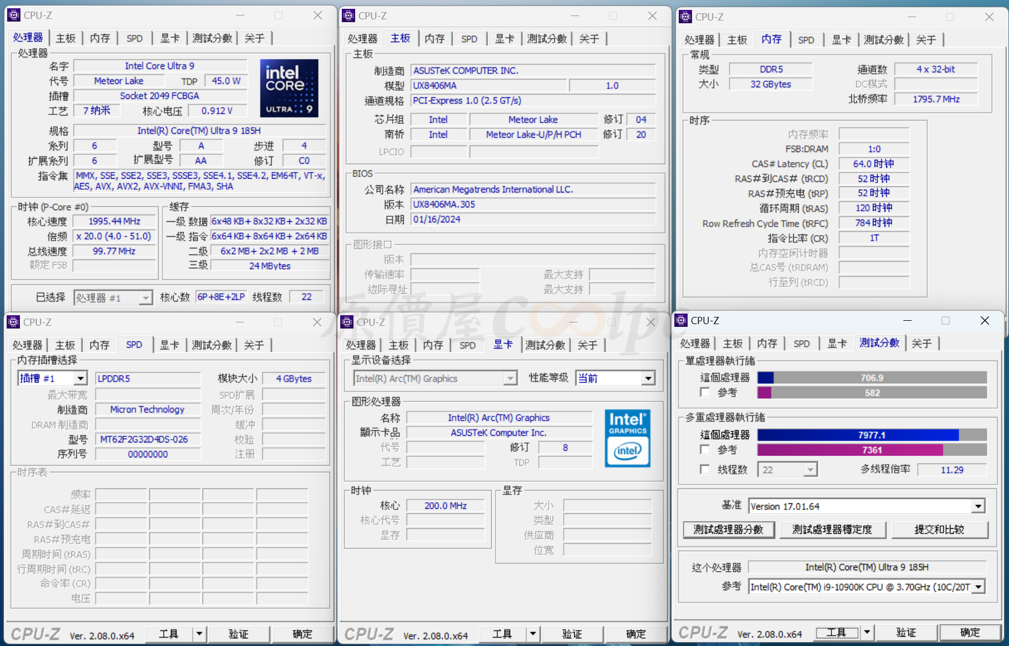1009x646 pixels.
Task: Click the 提交和比较 button
Action: [939, 530]
